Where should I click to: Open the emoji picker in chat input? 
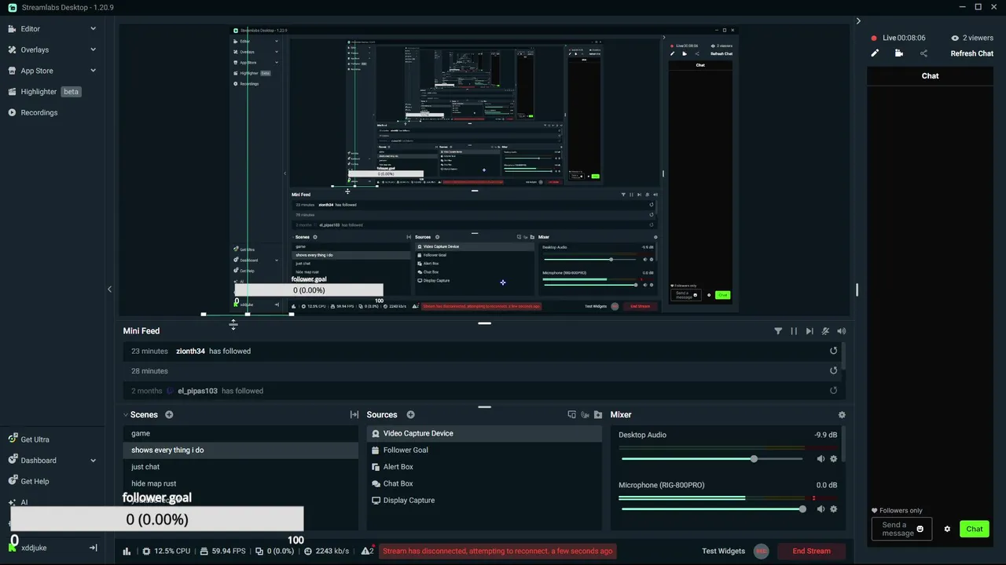[920, 529]
